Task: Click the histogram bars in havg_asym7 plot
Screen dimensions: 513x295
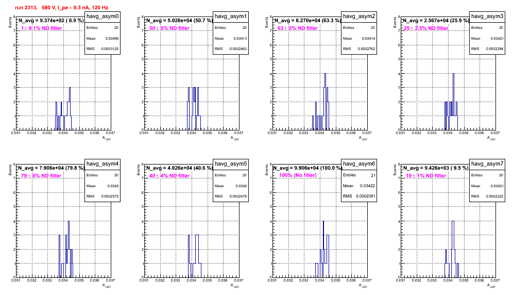Action: pos(452,250)
